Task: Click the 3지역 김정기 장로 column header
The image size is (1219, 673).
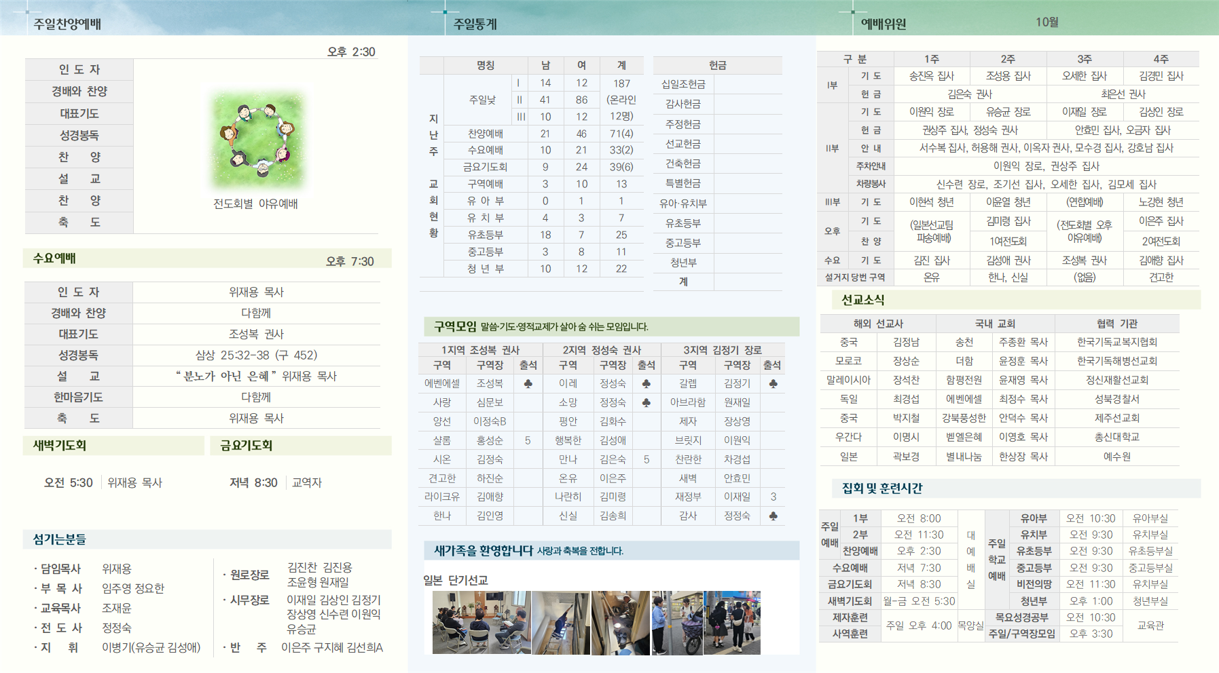Action: pos(722,350)
